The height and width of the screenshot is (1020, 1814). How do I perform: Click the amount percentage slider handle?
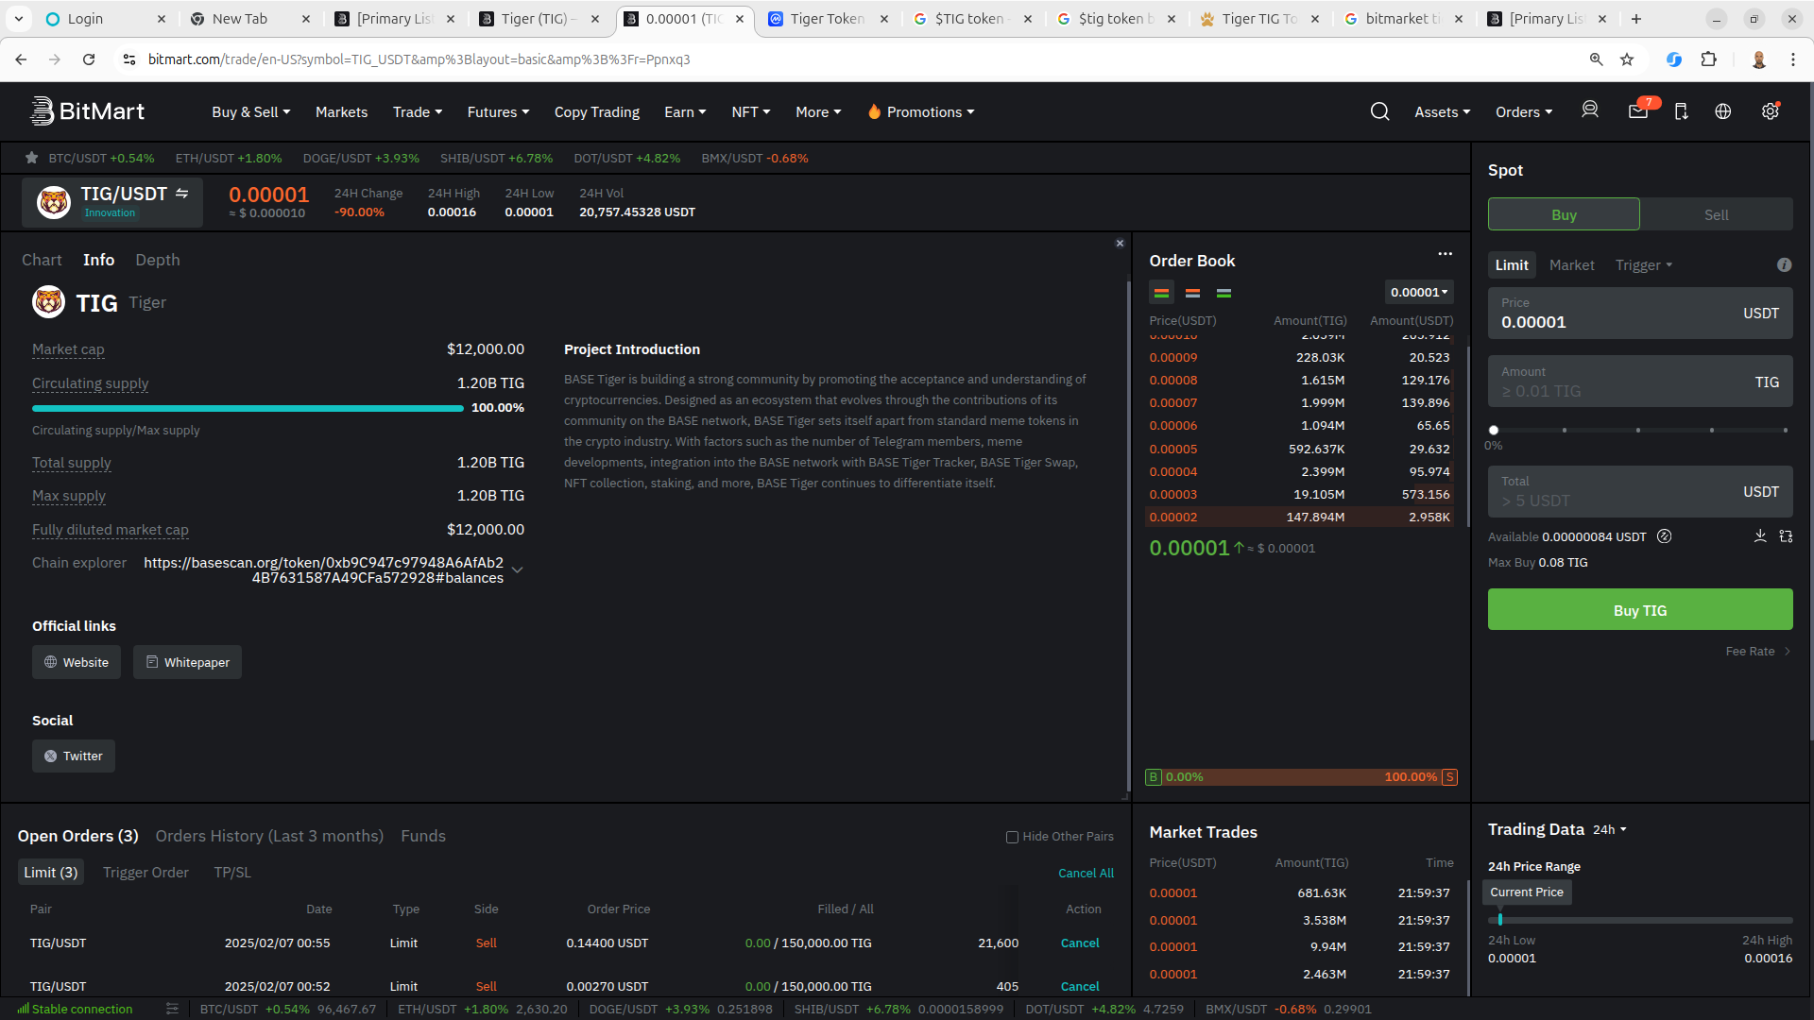point(1494,430)
